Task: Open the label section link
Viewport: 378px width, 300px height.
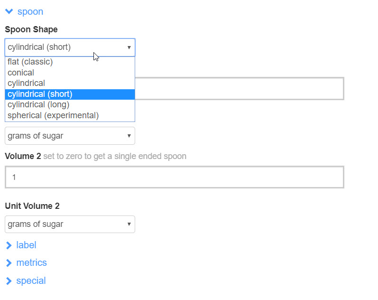Action: pos(26,245)
